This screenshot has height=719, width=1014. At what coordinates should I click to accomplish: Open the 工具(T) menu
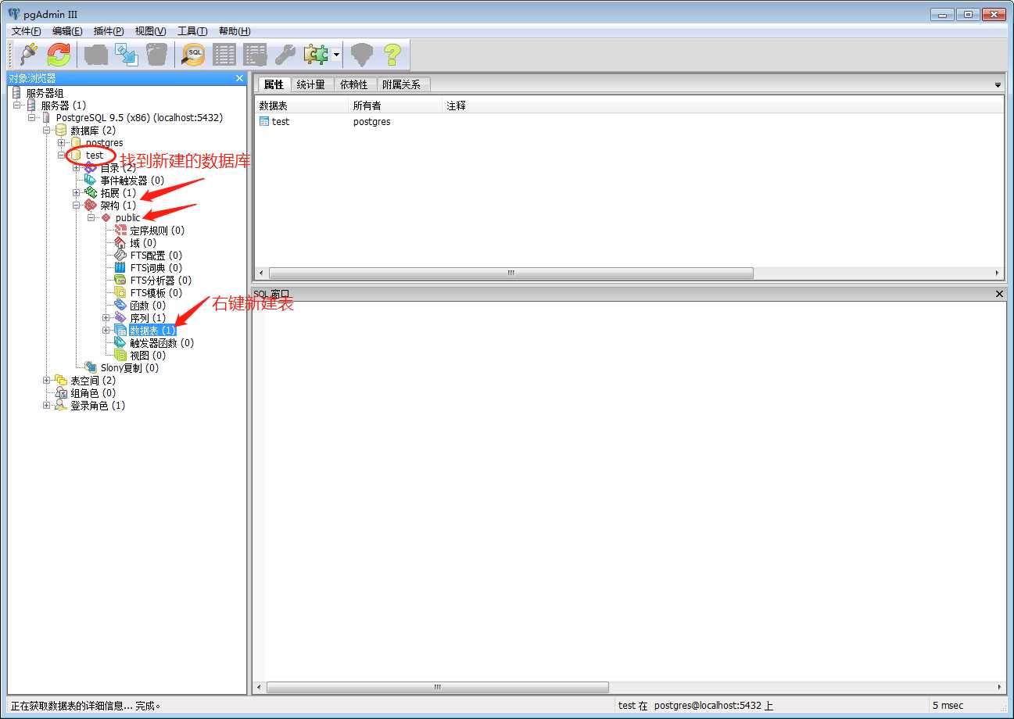coord(192,30)
